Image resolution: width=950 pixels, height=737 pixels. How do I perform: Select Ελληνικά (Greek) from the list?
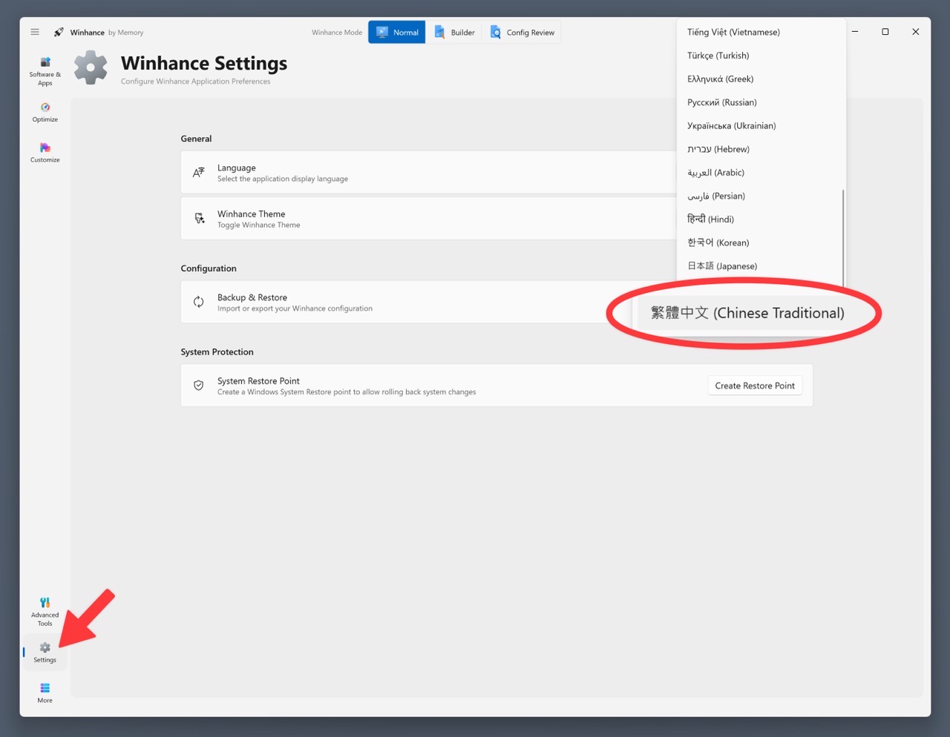tap(761, 79)
